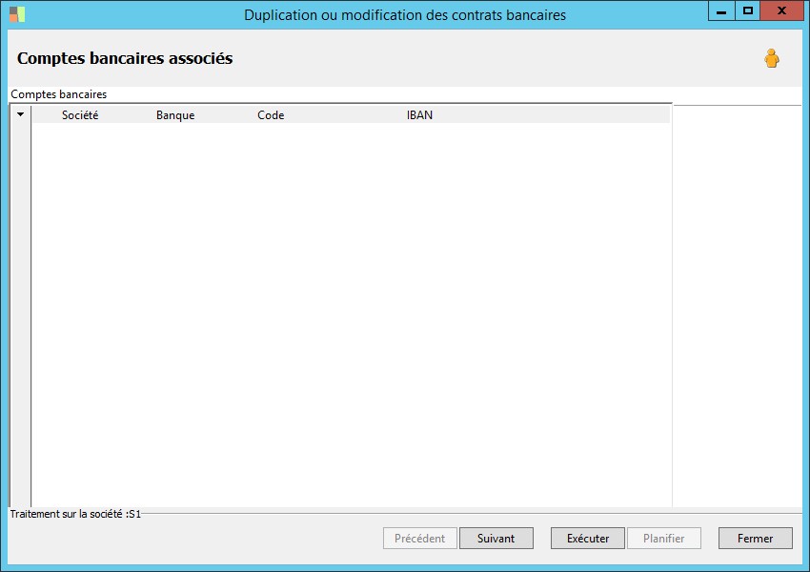Click 'Traitement sur la société :S1' status text

click(75, 514)
